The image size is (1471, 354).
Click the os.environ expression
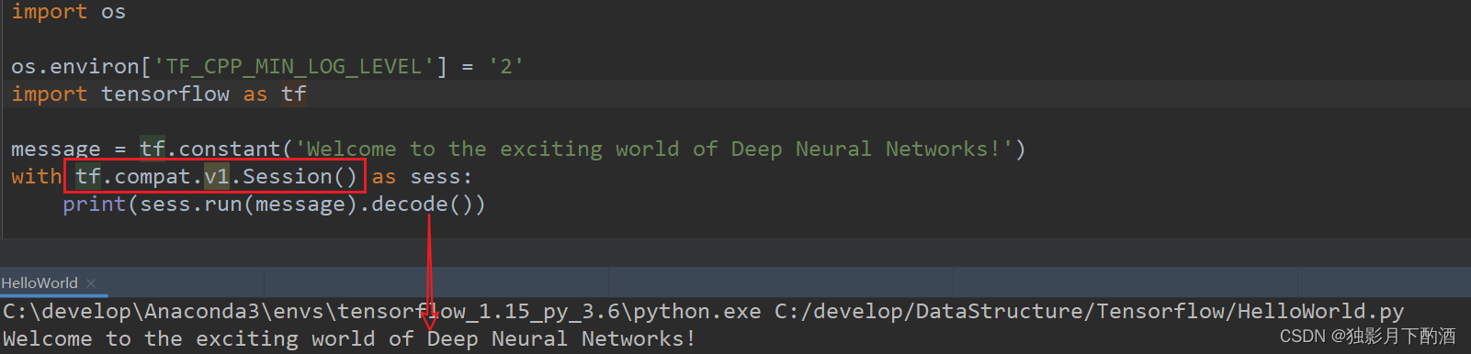click(x=75, y=66)
